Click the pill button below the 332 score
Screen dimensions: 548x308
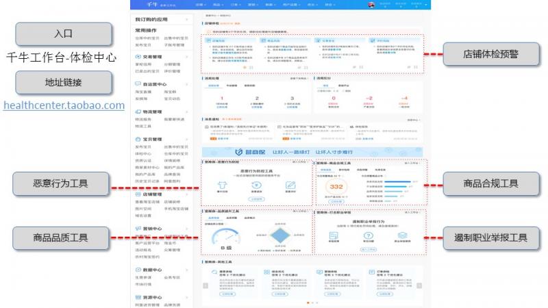336,201
